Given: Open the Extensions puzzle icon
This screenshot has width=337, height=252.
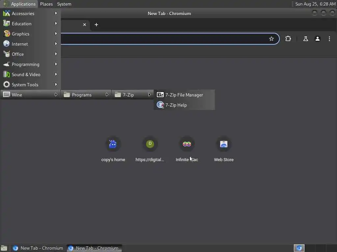Looking at the screenshot, I should click(x=288, y=39).
